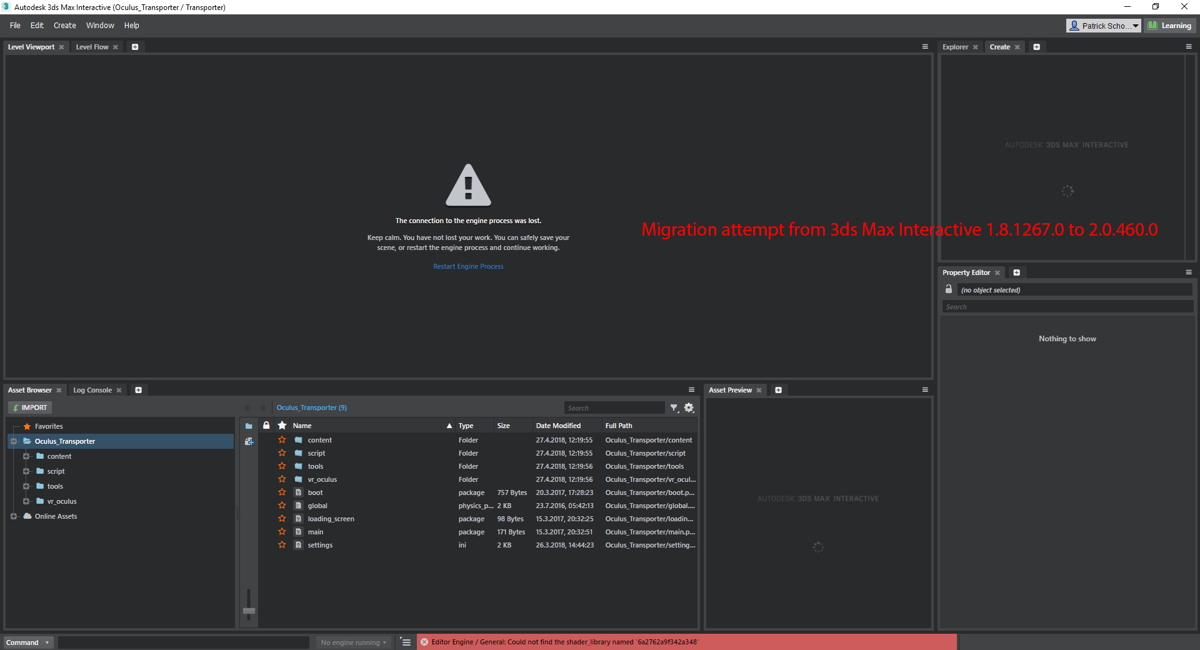Click the red error icon in status bar
Screen dimensions: 1200x650
[424, 642]
